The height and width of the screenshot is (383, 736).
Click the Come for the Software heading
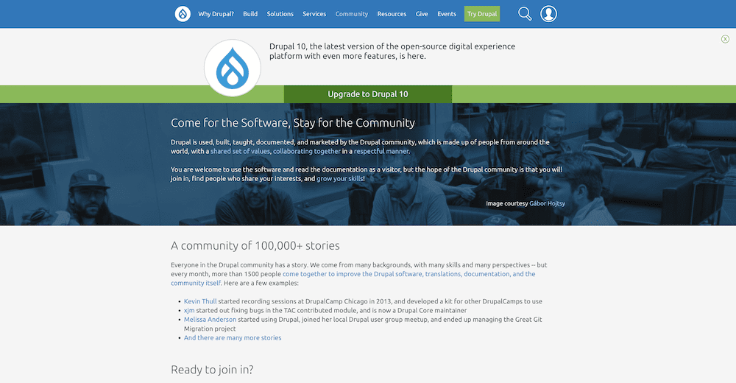point(293,123)
